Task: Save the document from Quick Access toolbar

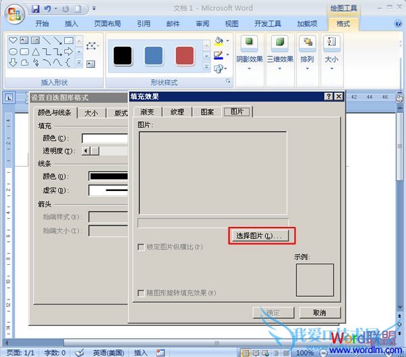Action: 35,9
